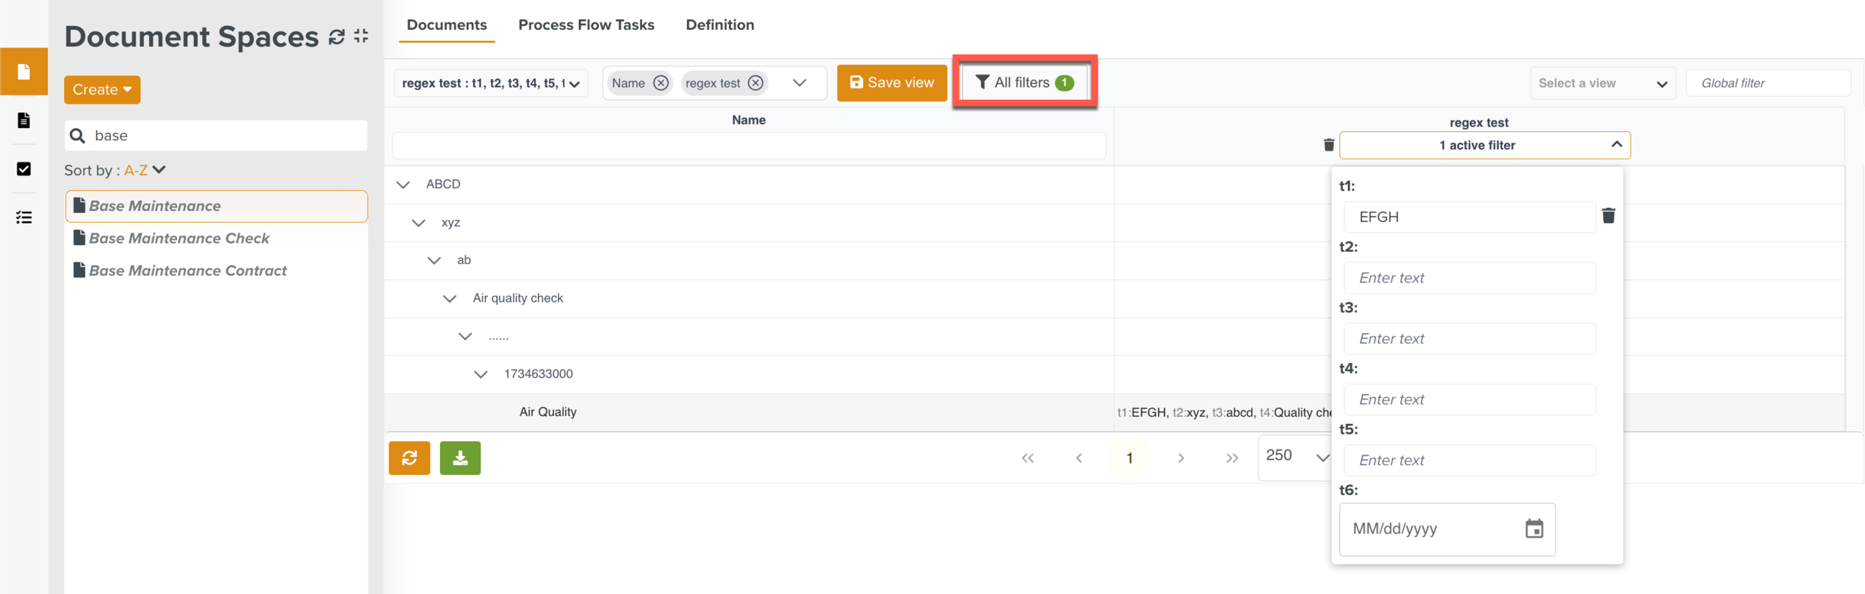Collapse the ab tree row
This screenshot has width=1865, height=594.
434,261
